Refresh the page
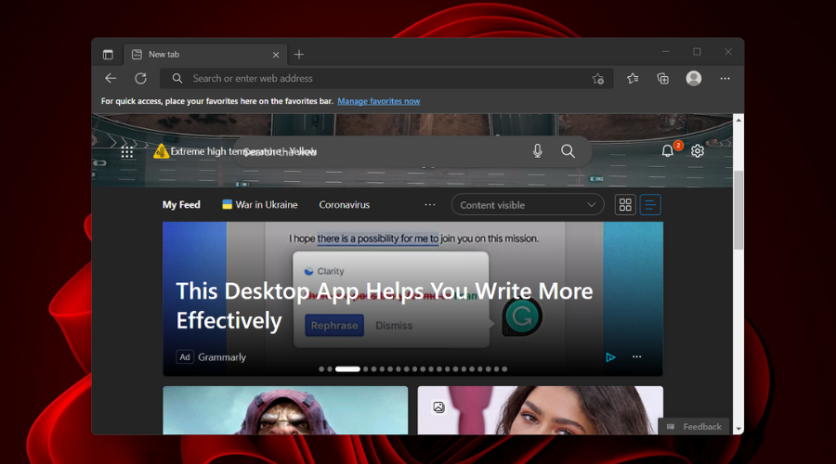This screenshot has height=464, width=836. [x=141, y=78]
